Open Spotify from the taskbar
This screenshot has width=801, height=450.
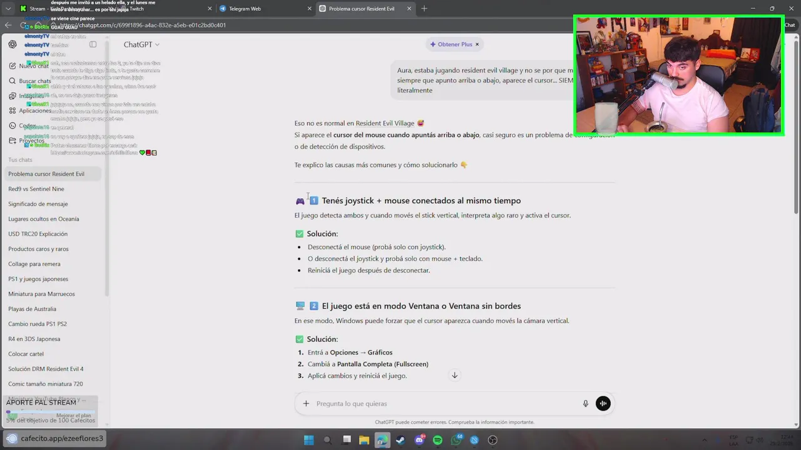437,440
